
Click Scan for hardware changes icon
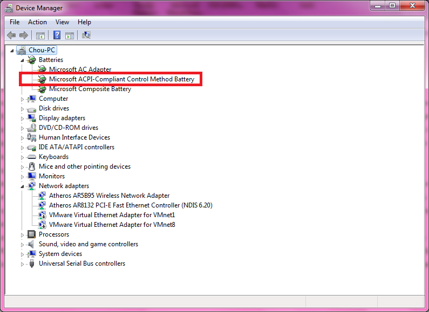pyautogui.click(x=86, y=35)
